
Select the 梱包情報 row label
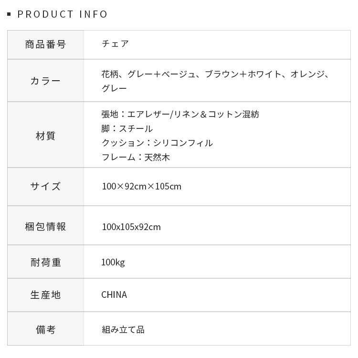click(x=45, y=227)
